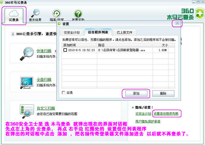Screen dimensions: 205x145
Task: Click the 360 green shield logo
Action: 200,14
